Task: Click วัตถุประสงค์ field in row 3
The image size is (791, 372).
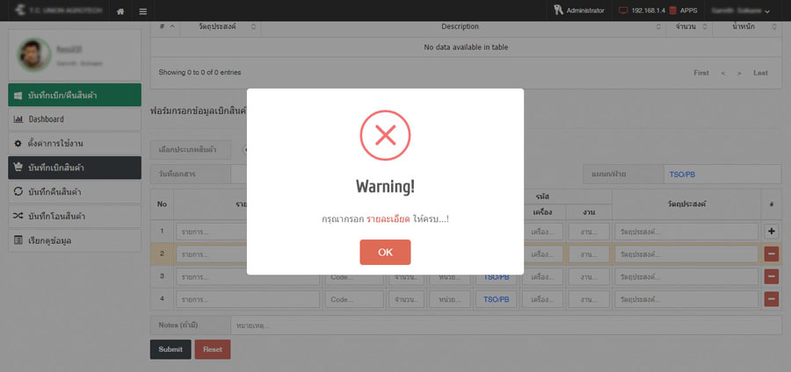Action: point(686,277)
